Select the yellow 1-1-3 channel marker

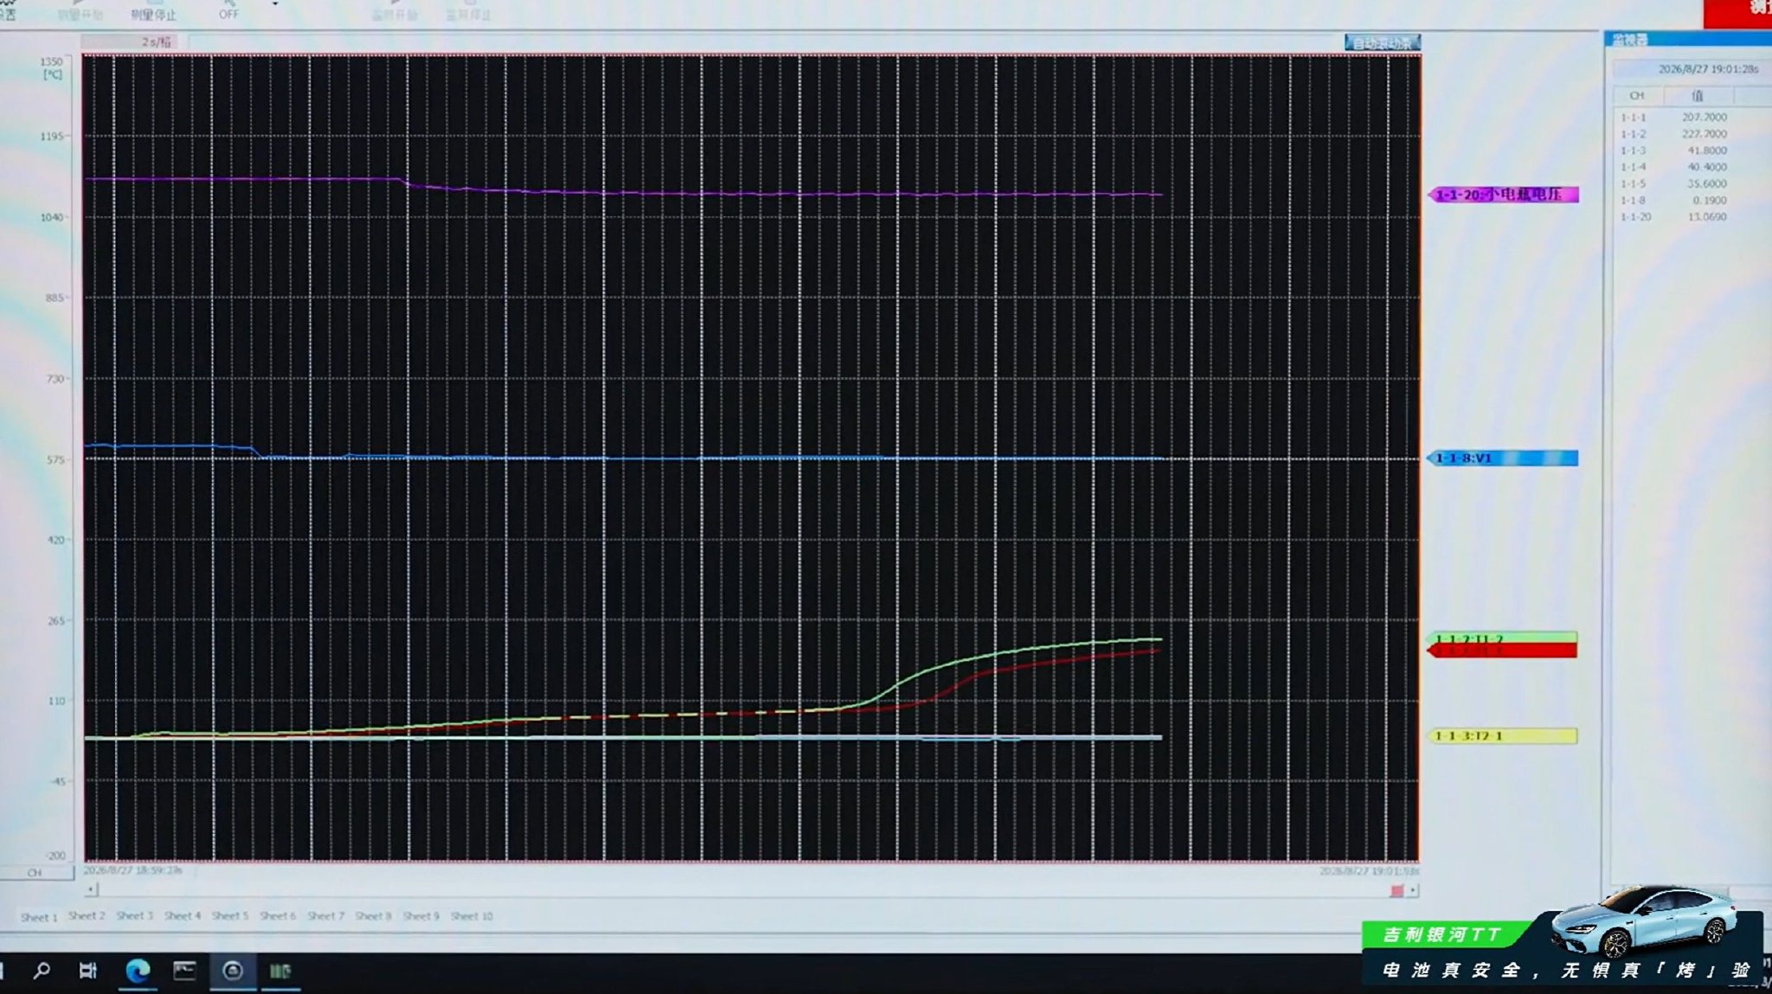(x=1502, y=736)
